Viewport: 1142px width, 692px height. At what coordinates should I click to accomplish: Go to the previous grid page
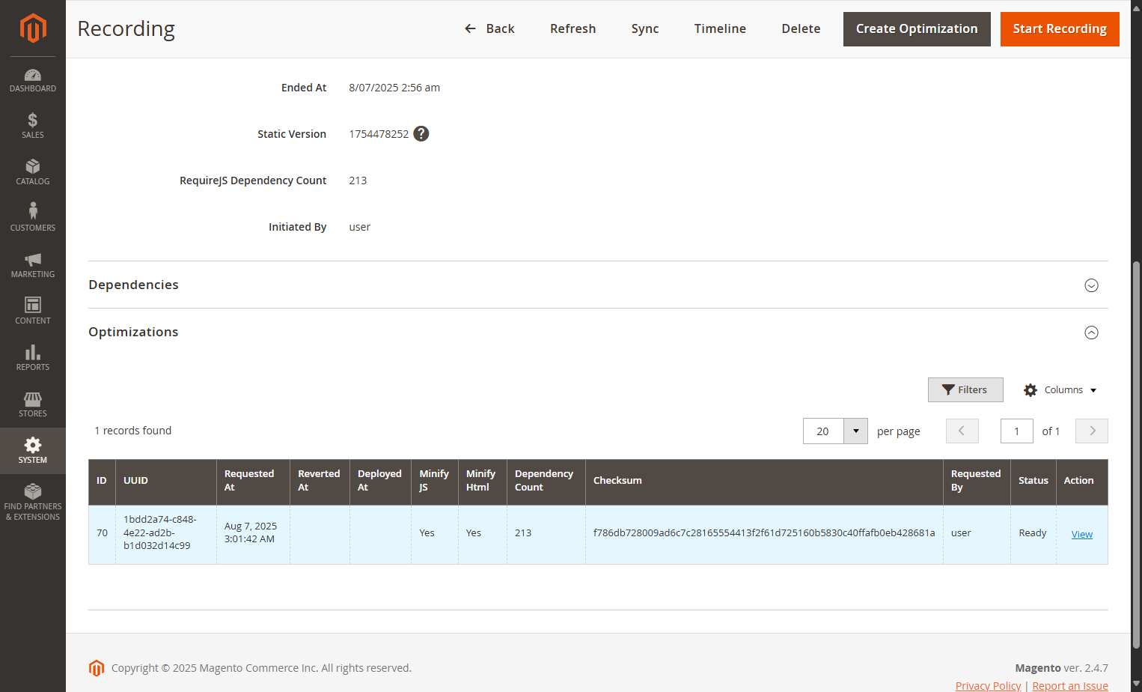962,431
